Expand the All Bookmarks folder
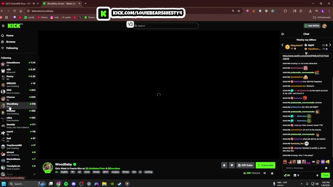 [x=322, y=17]
